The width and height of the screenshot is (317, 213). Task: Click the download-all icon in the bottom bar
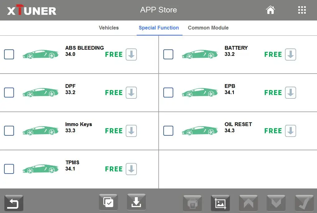click(x=136, y=203)
